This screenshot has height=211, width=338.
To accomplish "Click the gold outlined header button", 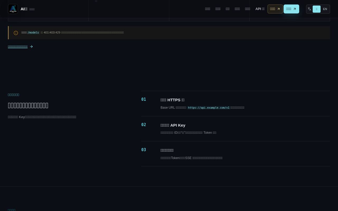I will pyautogui.click(x=275, y=9).
